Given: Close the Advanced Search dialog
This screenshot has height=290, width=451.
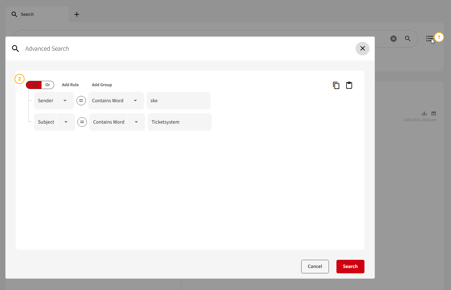Looking at the screenshot, I should [x=362, y=48].
